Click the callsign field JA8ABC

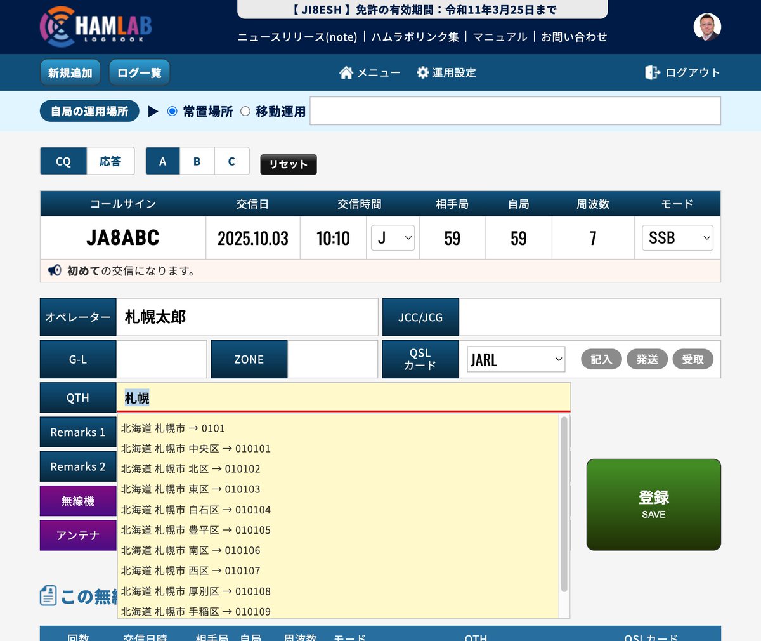click(x=123, y=238)
